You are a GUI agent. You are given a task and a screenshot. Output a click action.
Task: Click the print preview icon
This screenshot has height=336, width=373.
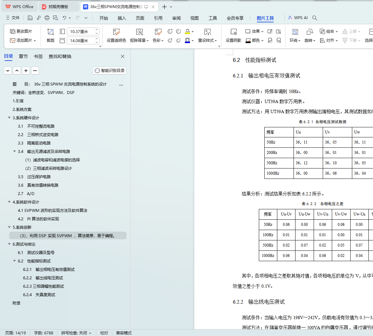click(x=55, y=18)
